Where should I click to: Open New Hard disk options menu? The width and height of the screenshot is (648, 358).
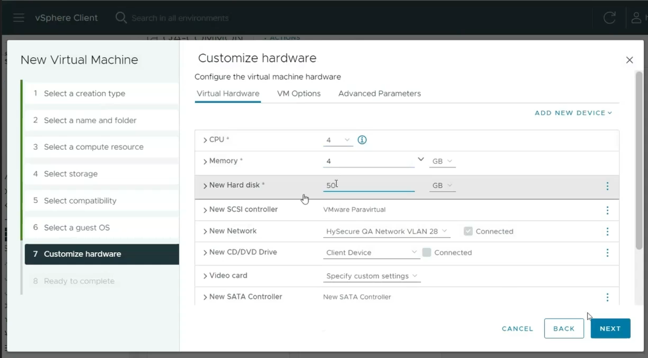[x=607, y=186]
